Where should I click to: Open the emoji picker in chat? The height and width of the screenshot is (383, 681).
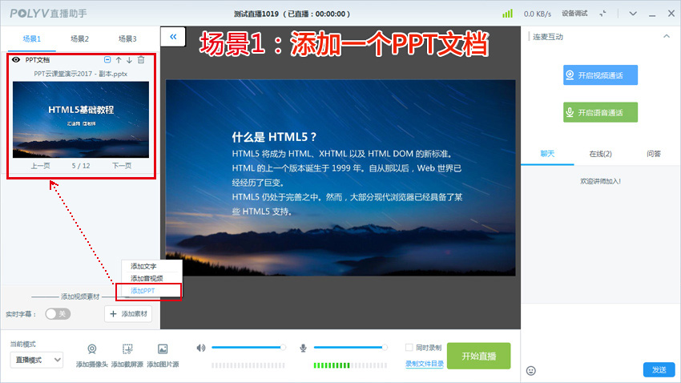click(530, 370)
